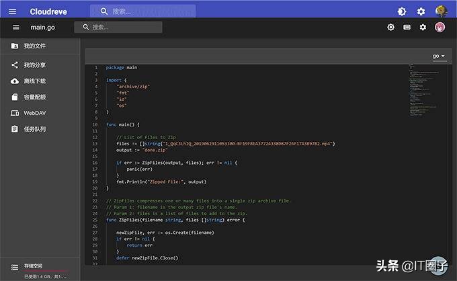
Task: Click 存储空间 storage usage bar
Action: 46,271
